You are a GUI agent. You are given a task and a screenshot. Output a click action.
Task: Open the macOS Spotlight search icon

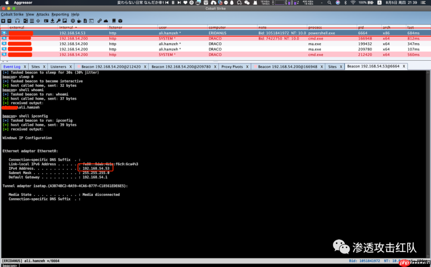click(x=329, y=2)
